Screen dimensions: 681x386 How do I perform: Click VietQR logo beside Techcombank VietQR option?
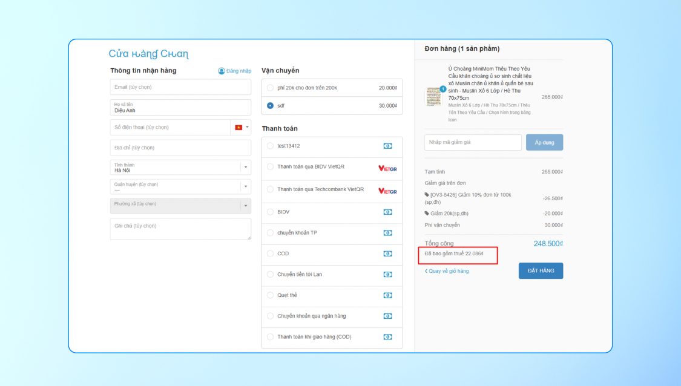[387, 191]
